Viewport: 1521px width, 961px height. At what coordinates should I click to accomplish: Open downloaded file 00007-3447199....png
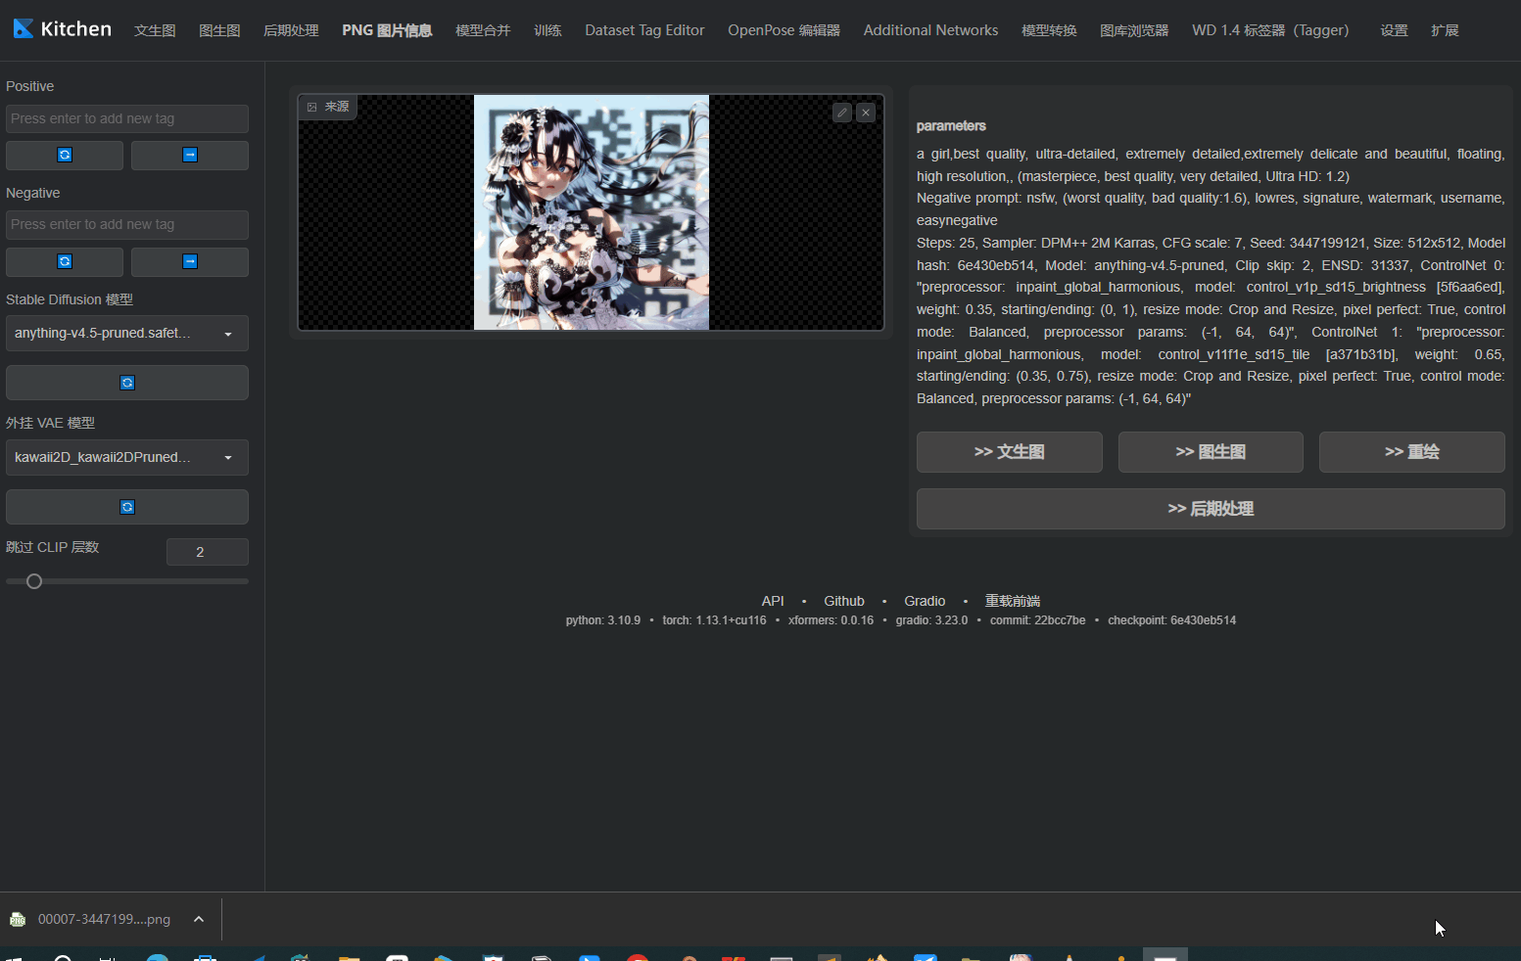point(104,919)
